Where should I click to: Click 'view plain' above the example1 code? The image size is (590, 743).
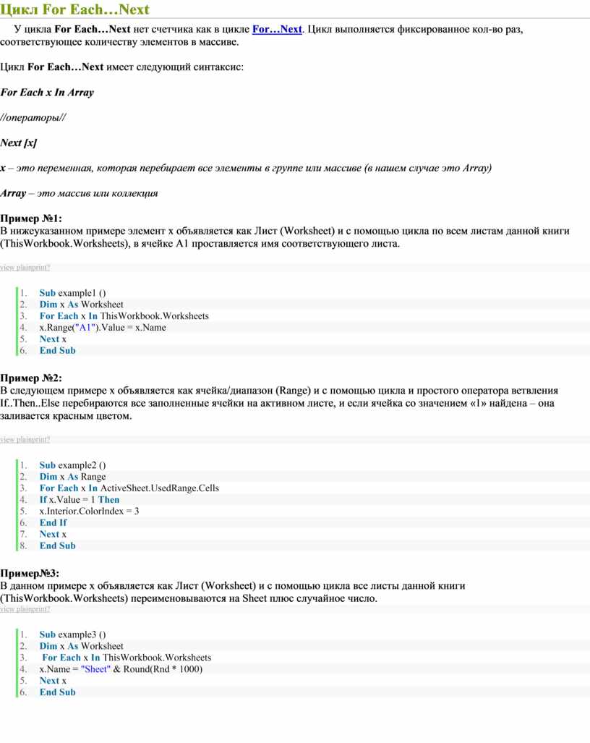[15, 267]
